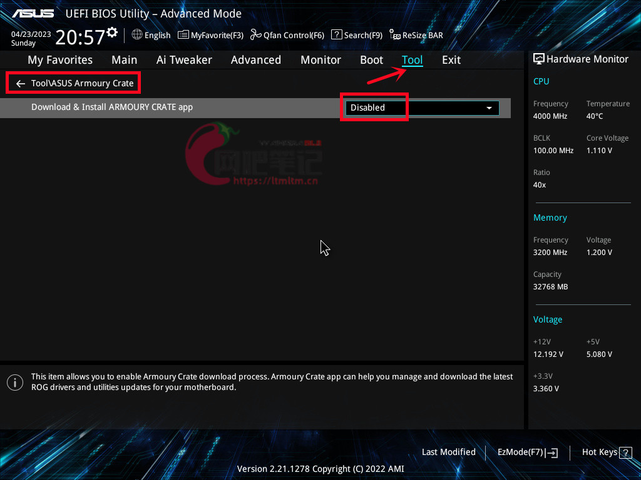Open the Armoury Crate Disabled dropdown

click(423, 107)
